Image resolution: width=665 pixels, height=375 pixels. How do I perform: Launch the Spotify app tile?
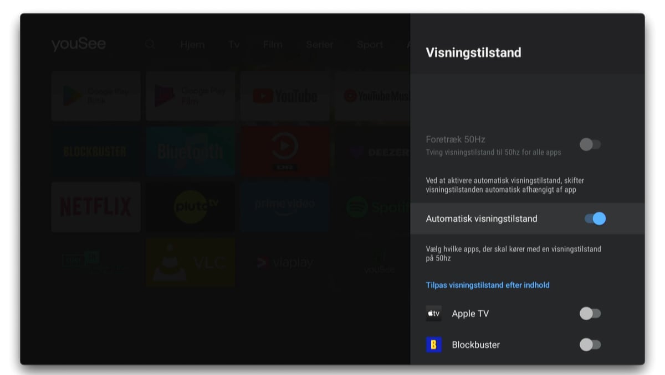tap(373, 207)
